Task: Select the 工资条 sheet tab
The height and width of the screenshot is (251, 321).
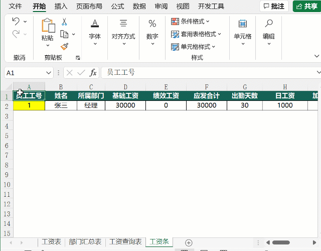Action: tap(159, 242)
